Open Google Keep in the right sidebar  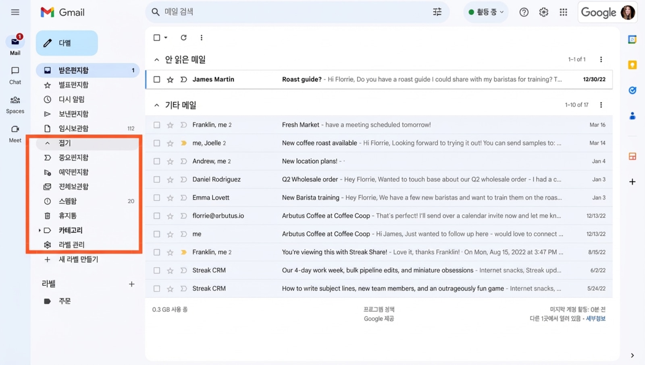tap(632, 64)
